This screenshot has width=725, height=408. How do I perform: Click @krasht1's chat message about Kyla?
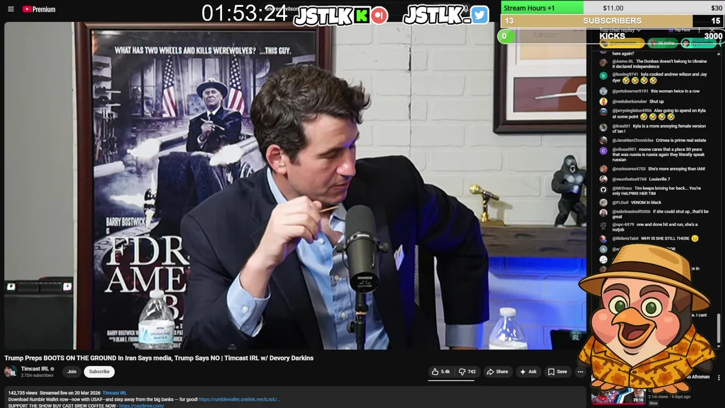tap(659, 129)
